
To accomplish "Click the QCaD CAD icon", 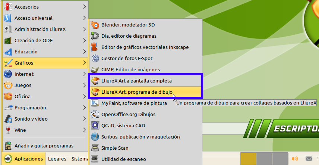I will click(95, 126).
